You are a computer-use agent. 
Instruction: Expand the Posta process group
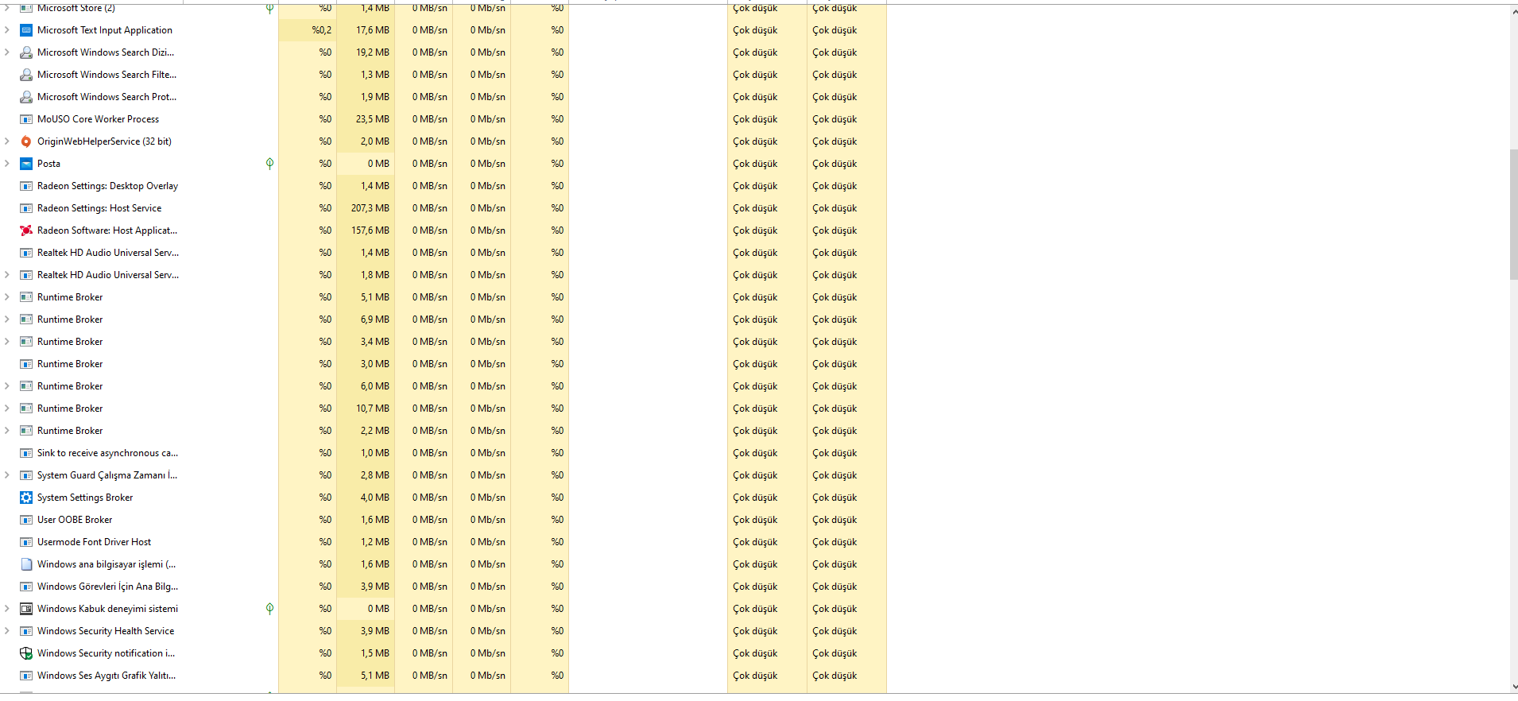pyautogui.click(x=7, y=164)
